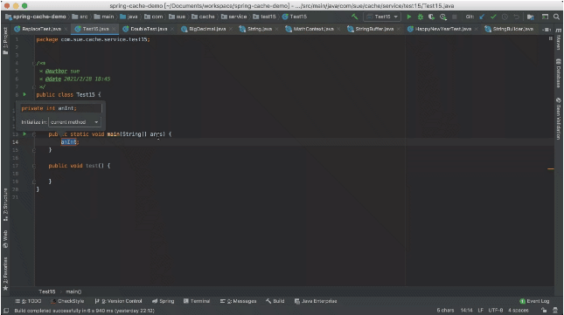Close the HappyNewYearTest.java tab
This screenshot has width=564, height=315.
(477, 29)
